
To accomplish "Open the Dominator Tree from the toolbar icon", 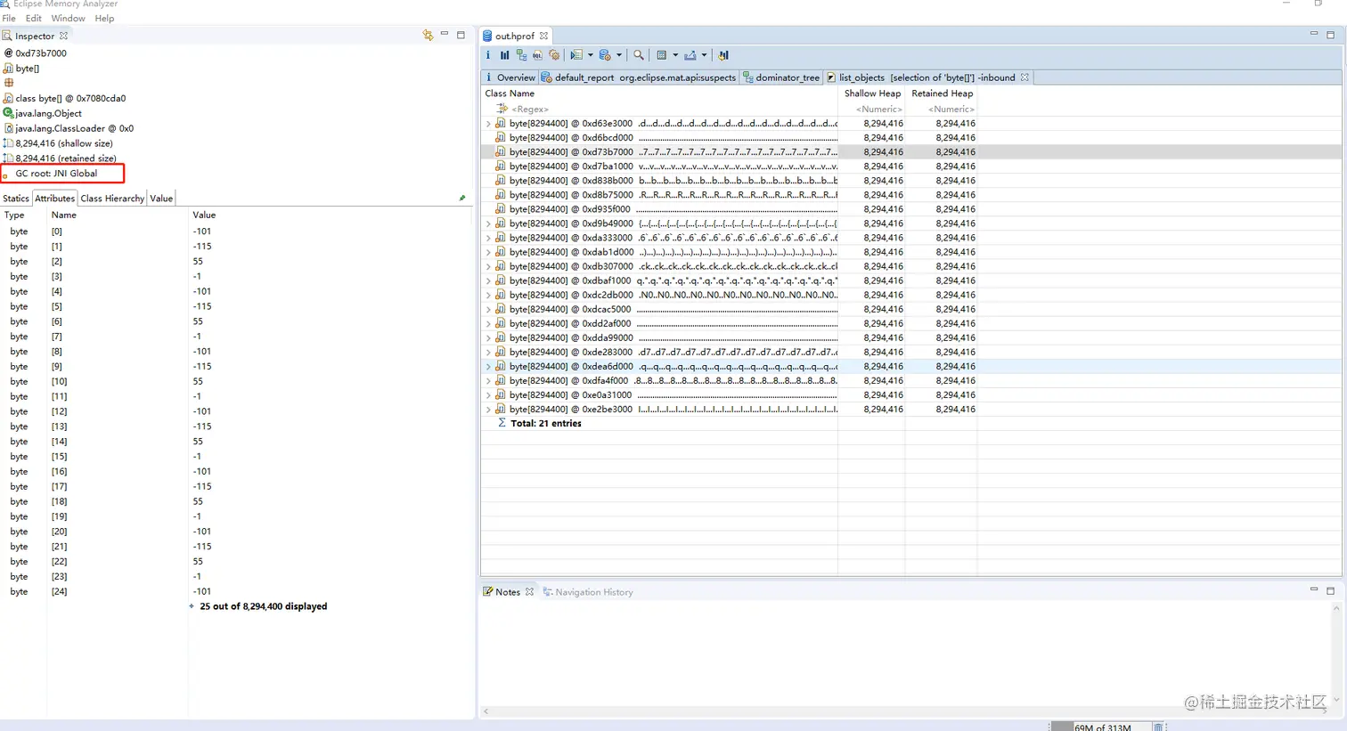I will (x=521, y=55).
